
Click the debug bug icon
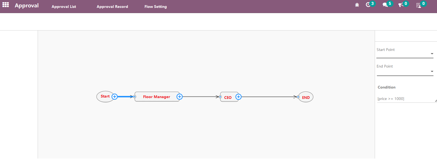(x=357, y=5)
